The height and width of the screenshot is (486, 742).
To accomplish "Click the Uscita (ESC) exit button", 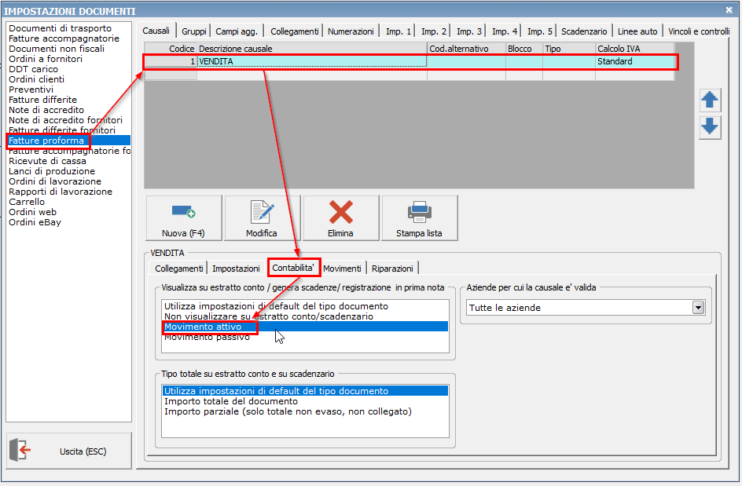I will [x=69, y=451].
